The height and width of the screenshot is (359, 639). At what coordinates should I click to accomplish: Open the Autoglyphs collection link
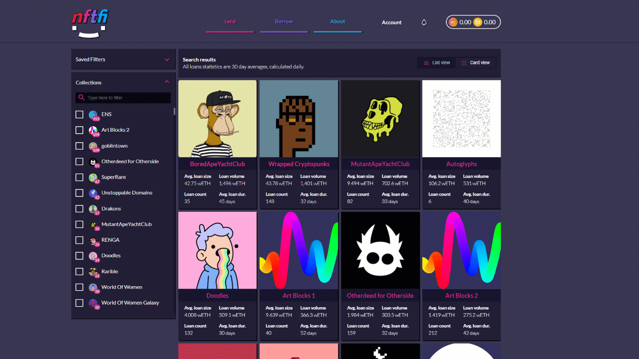[462, 164]
